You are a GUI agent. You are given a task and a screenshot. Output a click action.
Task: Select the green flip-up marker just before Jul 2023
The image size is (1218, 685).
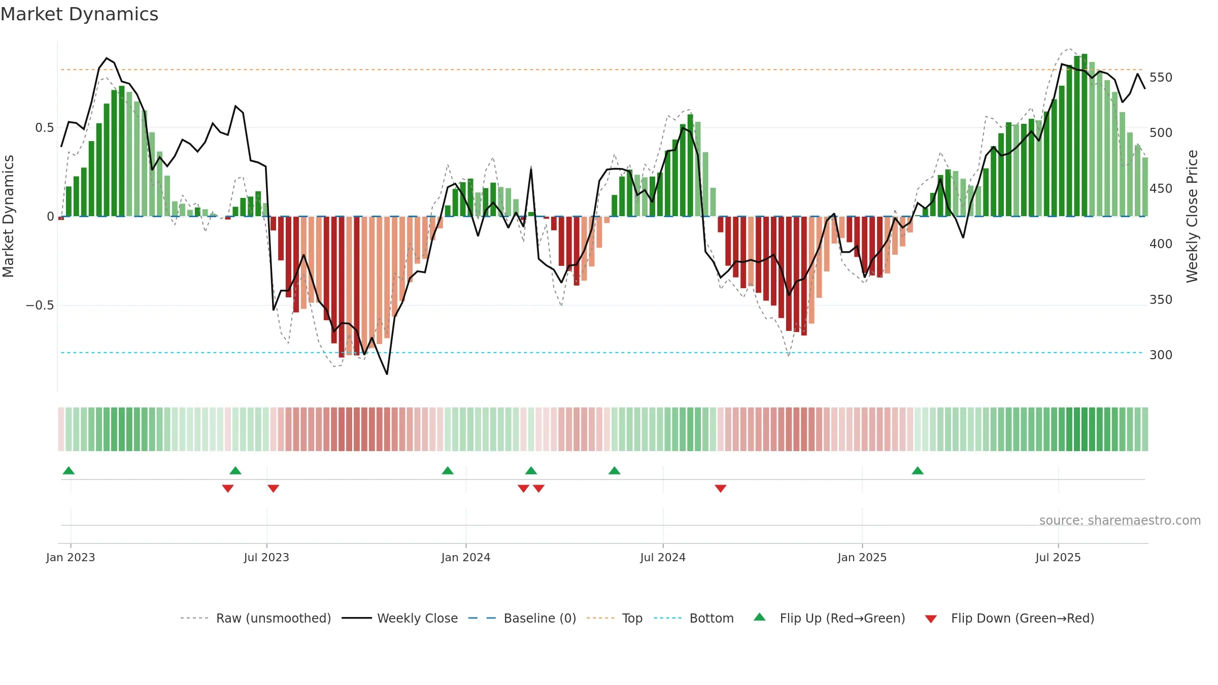coord(235,470)
